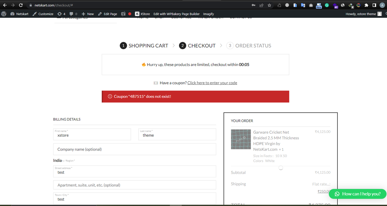Click the ₹250.00 flat rate shipping amount
The width and height of the screenshot is (387, 206).
point(324,191)
